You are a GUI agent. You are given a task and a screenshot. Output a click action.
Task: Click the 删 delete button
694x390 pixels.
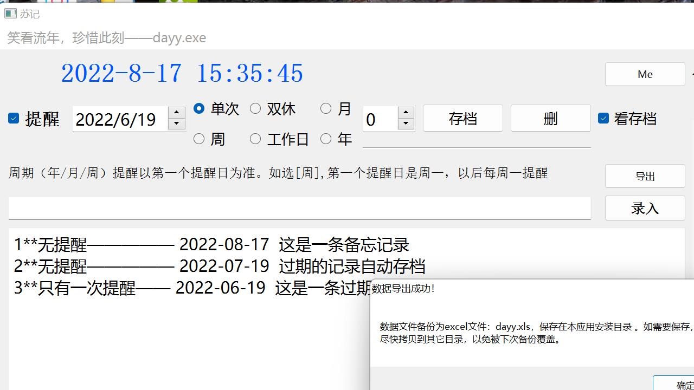point(550,118)
